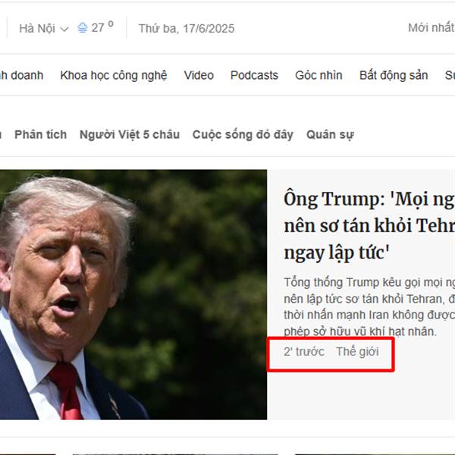455x455 pixels.
Task: Open the Mới nhất link
Action: [x=431, y=28]
